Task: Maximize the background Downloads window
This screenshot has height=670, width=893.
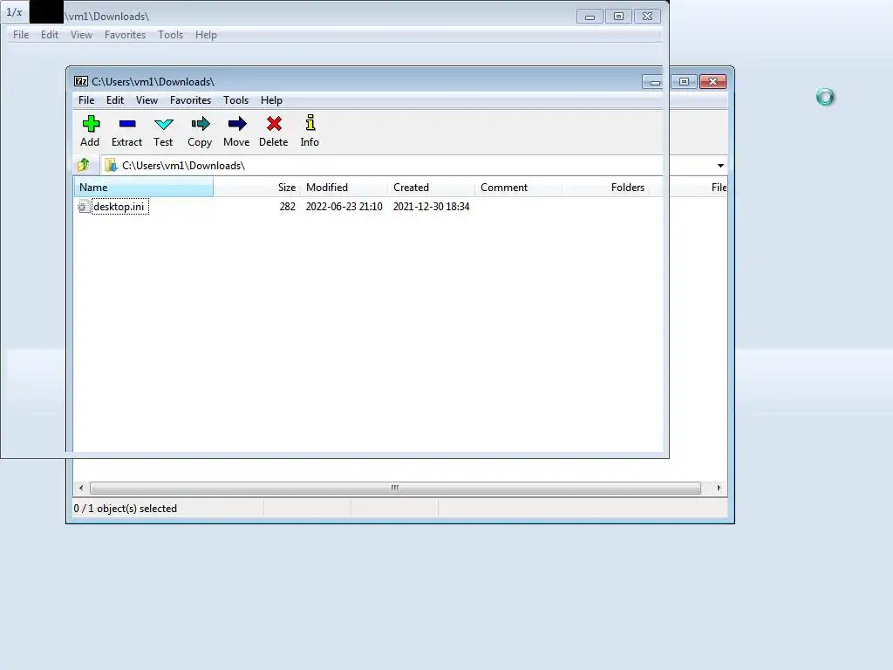Action: click(618, 17)
